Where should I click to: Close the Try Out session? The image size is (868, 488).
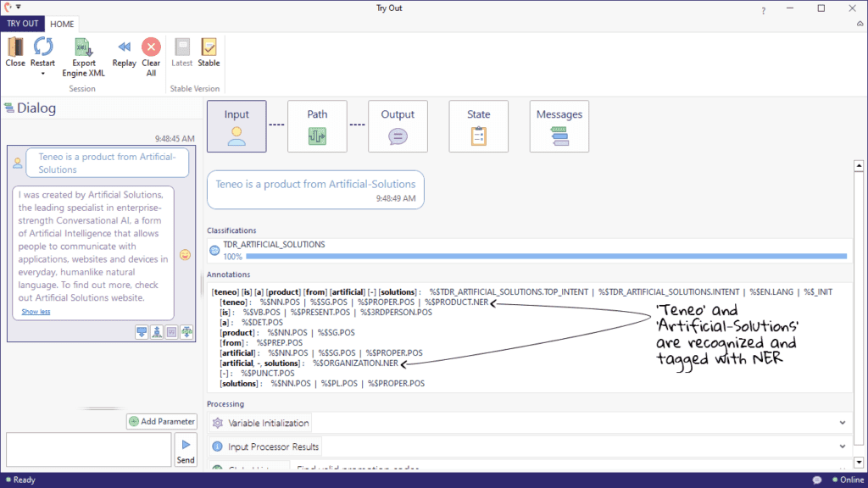pyautogui.click(x=14, y=54)
